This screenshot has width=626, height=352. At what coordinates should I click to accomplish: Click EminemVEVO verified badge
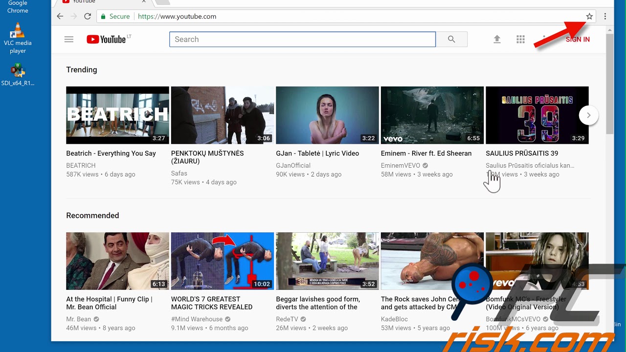[425, 166]
